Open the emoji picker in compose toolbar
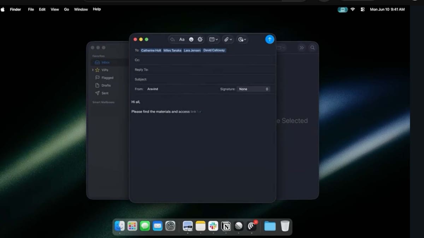The height and width of the screenshot is (238, 424). pos(191,39)
